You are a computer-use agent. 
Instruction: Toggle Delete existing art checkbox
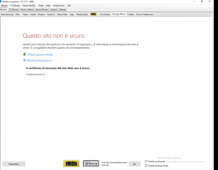click(146, 161)
